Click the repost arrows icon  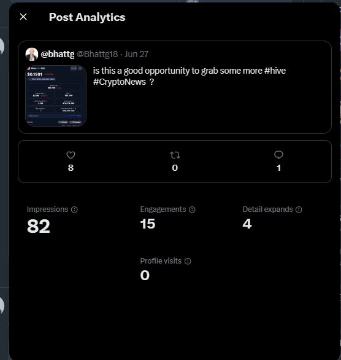click(x=175, y=155)
